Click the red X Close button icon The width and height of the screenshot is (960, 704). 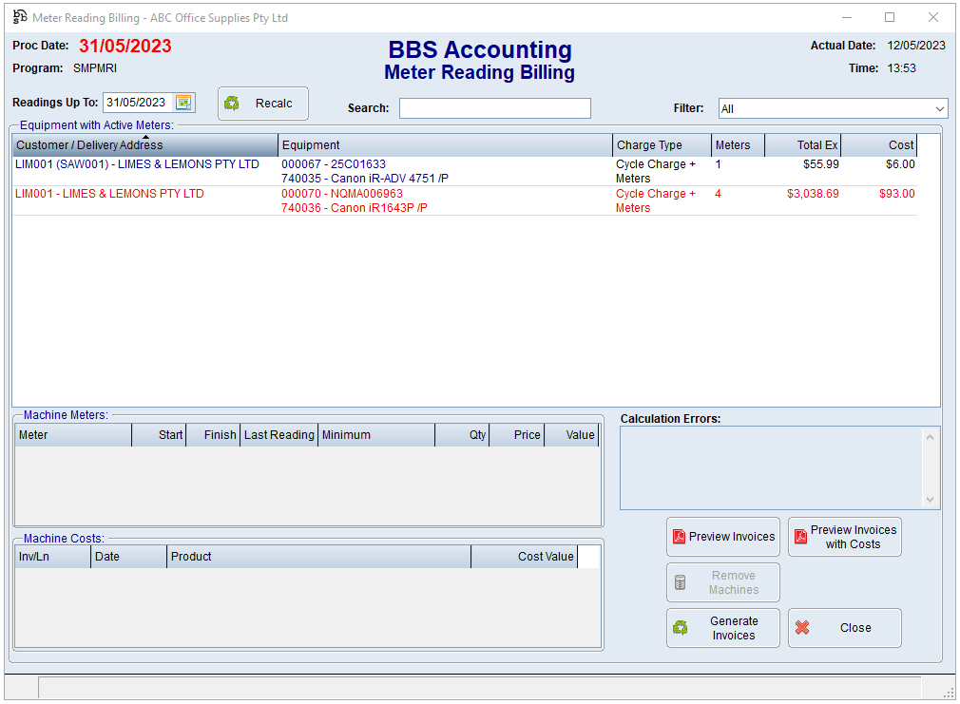802,628
